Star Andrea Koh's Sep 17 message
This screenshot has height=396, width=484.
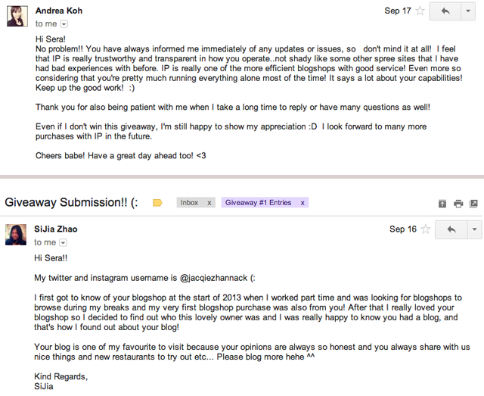tap(420, 11)
